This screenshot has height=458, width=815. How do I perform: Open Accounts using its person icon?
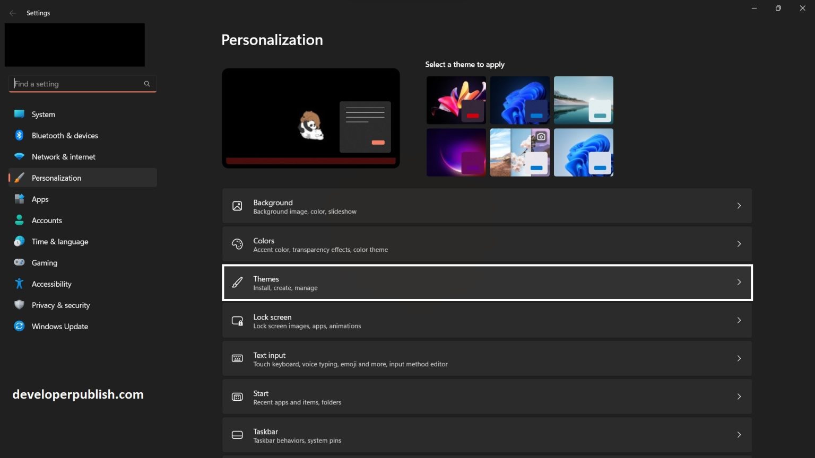click(x=19, y=220)
